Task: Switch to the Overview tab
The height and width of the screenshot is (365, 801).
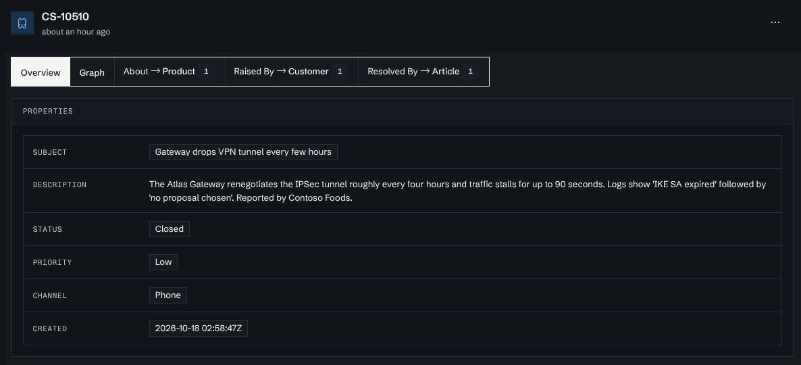Action: [41, 72]
